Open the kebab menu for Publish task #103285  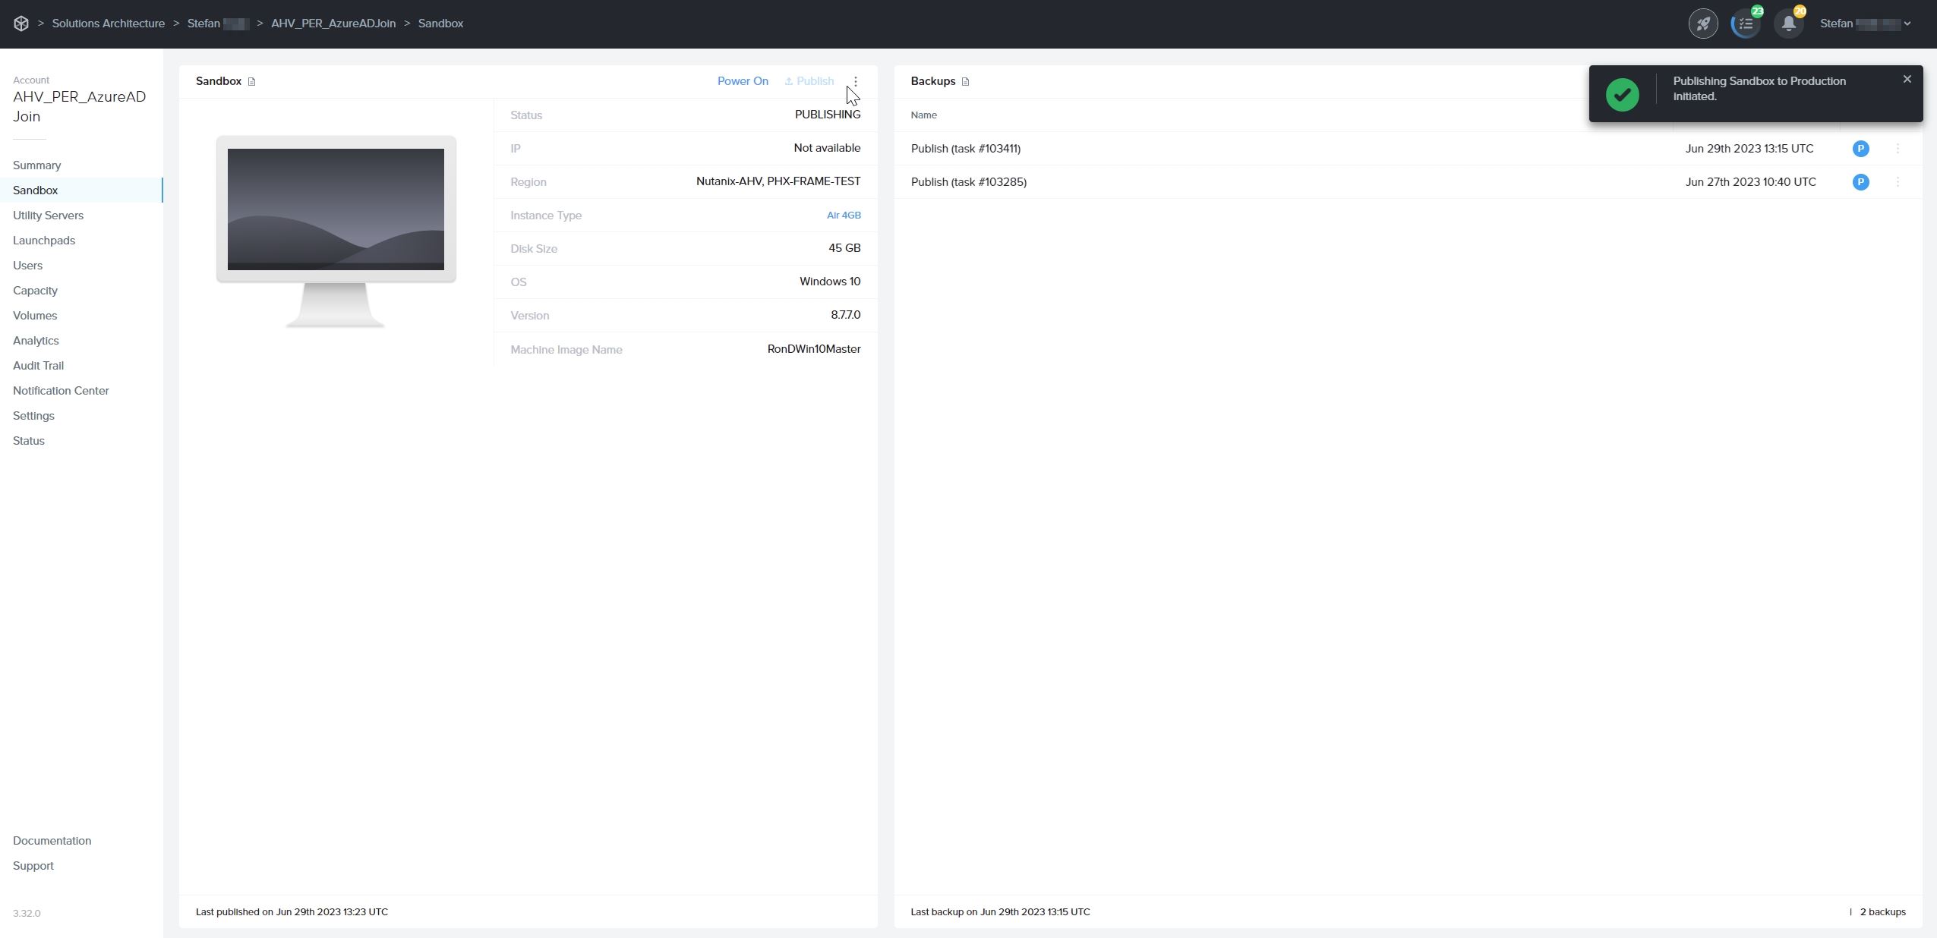click(1898, 182)
